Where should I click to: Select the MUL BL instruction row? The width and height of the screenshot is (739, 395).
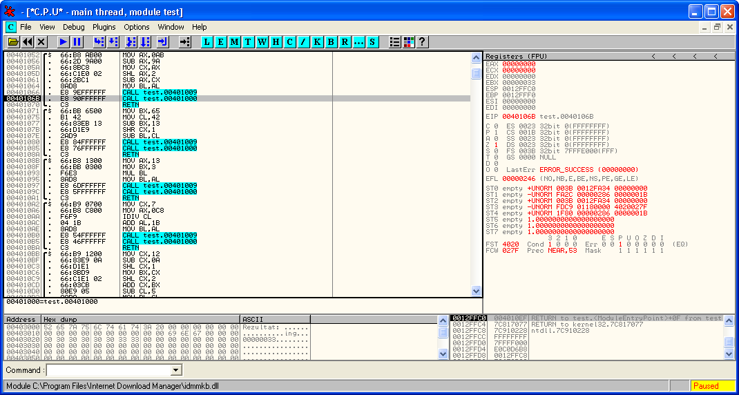[237, 173]
